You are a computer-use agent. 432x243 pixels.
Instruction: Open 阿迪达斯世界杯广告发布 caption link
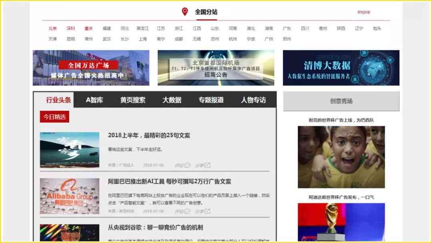click(341, 197)
